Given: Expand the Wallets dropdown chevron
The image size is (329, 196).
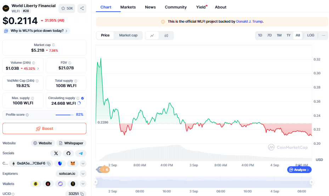Looking at the screenshot, I should [83, 184].
